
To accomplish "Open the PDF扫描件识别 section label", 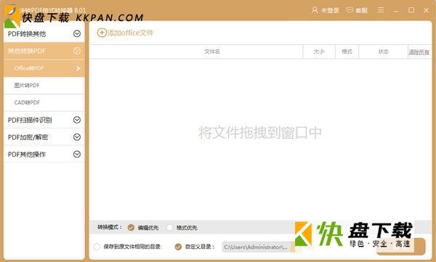I will tap(30, 120).
